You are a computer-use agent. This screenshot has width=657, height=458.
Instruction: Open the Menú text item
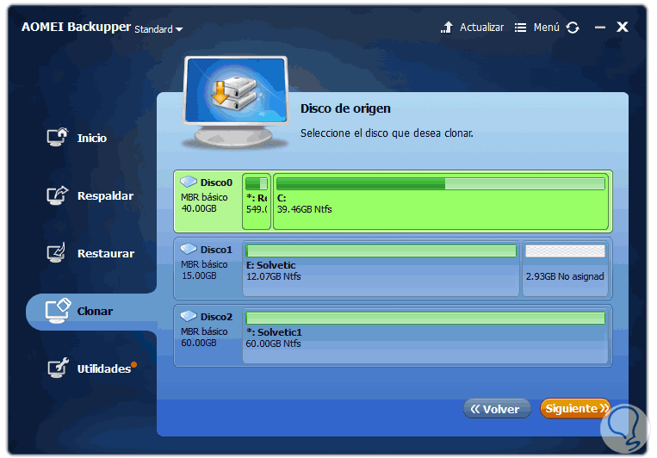[547, 28]
